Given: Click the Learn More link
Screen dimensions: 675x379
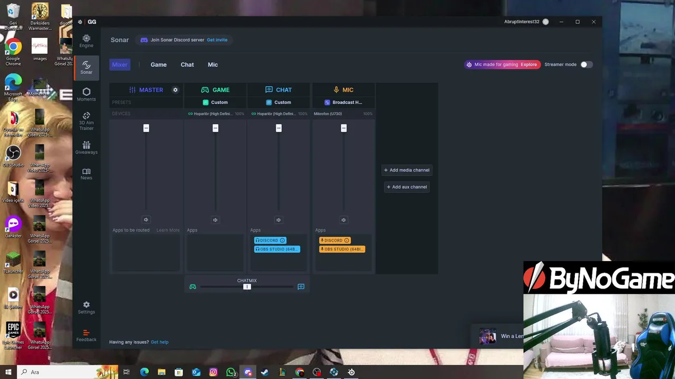Looking at the screenshot, I should point(168,230).
